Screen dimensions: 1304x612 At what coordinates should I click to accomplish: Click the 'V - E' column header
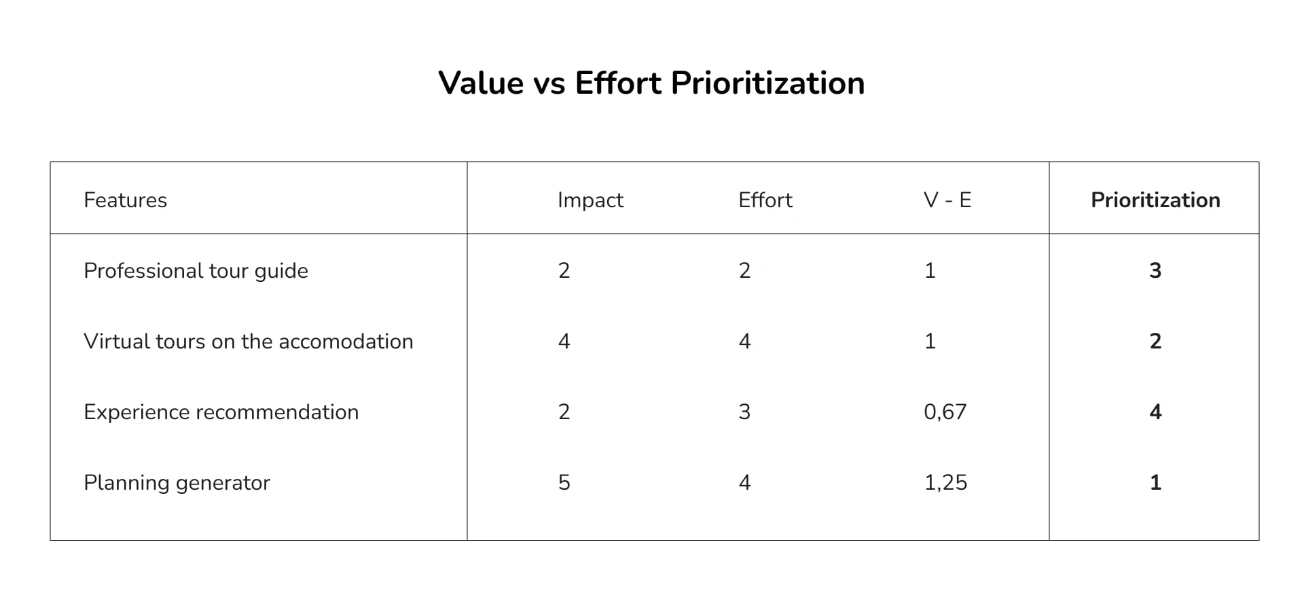pos(947,200)
